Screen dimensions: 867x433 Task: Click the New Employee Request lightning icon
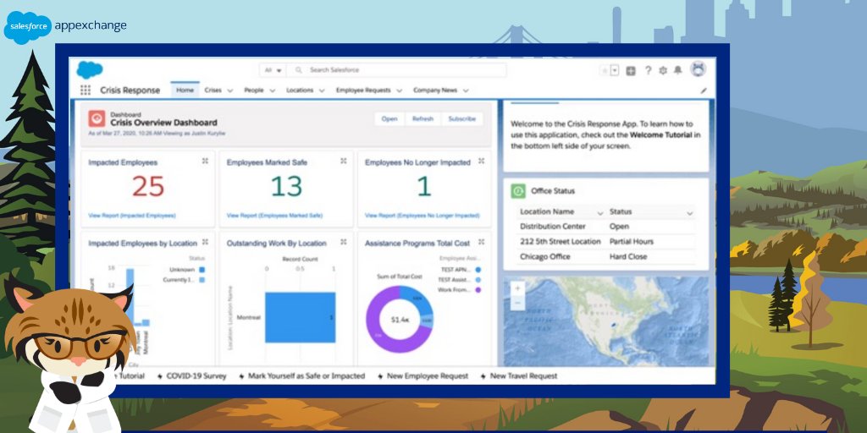380,376
